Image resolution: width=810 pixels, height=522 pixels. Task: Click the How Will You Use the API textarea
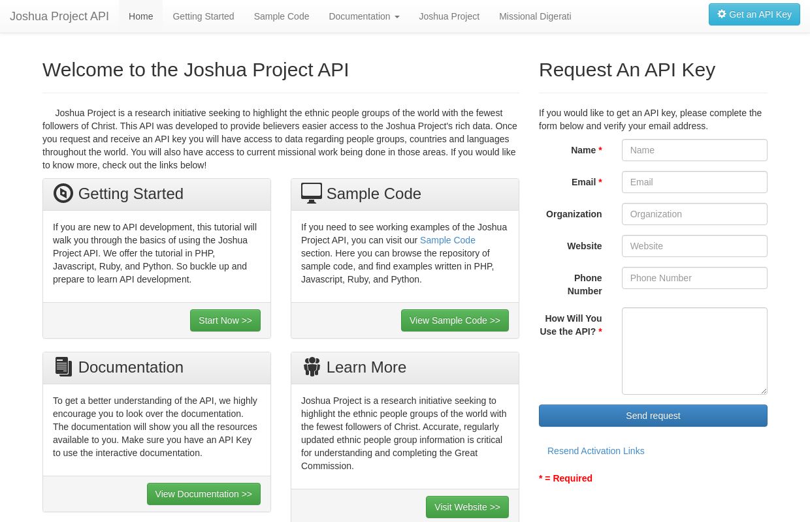694,351
